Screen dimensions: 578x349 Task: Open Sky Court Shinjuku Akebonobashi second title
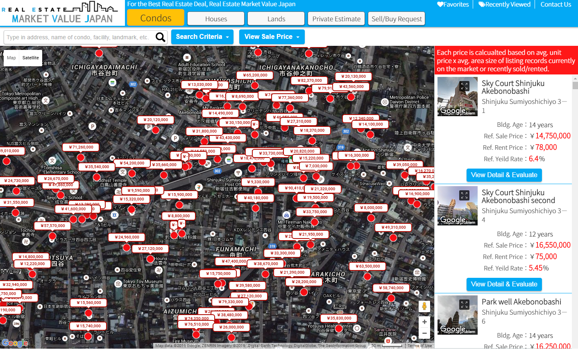[518, 196]
